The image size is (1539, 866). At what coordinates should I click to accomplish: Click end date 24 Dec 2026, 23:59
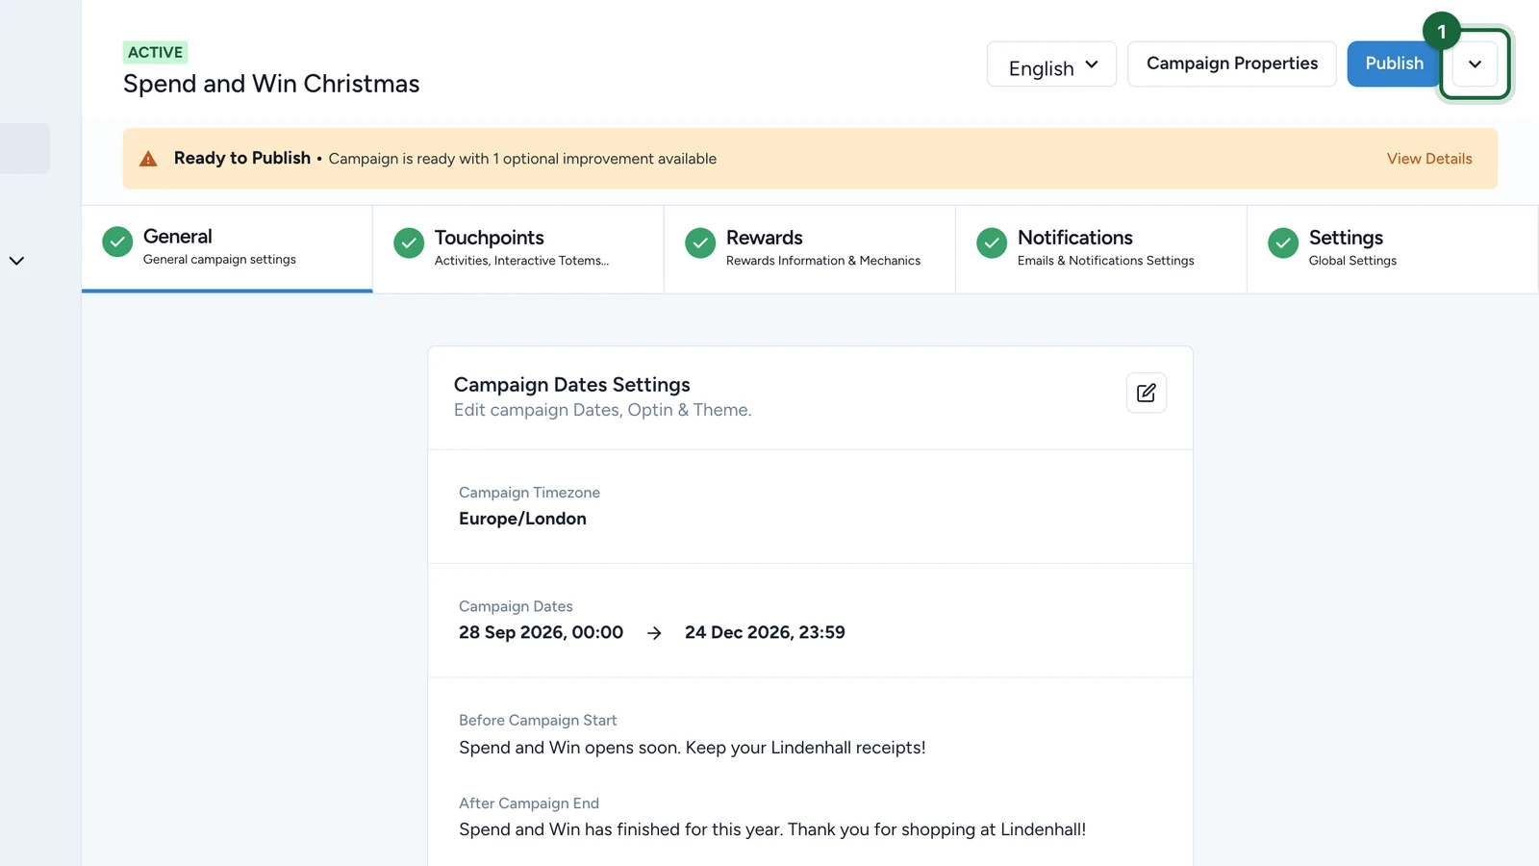[x=765, y=632]
